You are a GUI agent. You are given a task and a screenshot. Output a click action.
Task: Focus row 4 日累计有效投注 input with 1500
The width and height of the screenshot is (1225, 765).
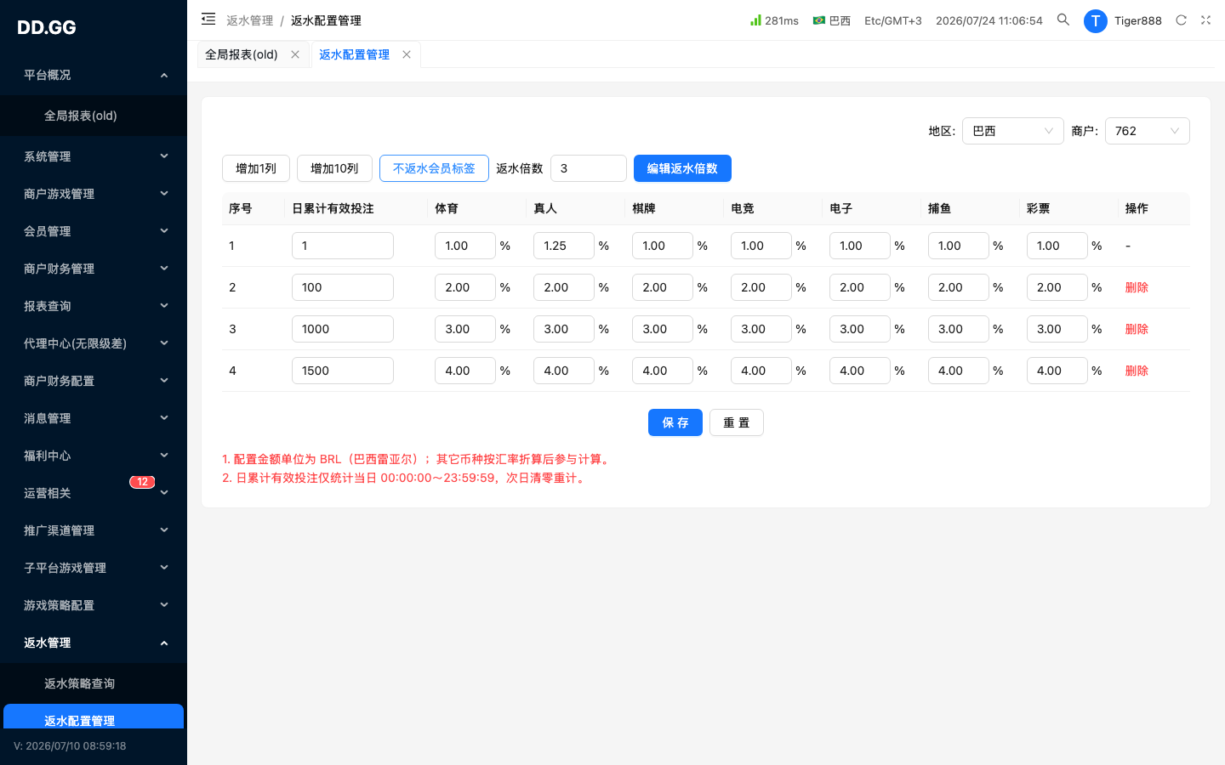click(x=343, y=371)
